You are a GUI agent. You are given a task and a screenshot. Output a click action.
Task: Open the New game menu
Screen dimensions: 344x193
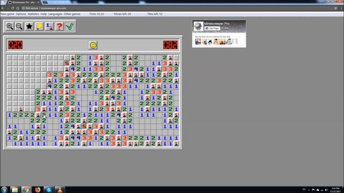click(8, 14)
